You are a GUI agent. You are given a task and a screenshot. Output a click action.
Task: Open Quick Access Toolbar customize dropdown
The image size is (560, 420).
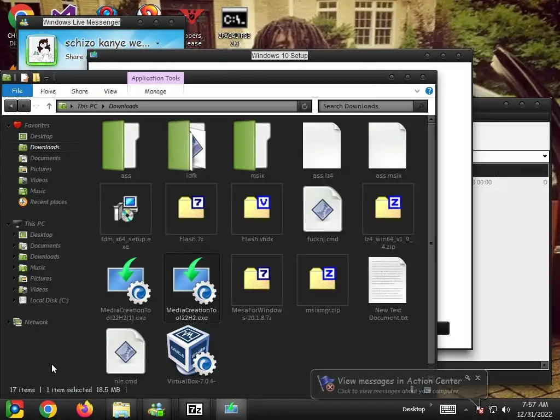(47, 78)
